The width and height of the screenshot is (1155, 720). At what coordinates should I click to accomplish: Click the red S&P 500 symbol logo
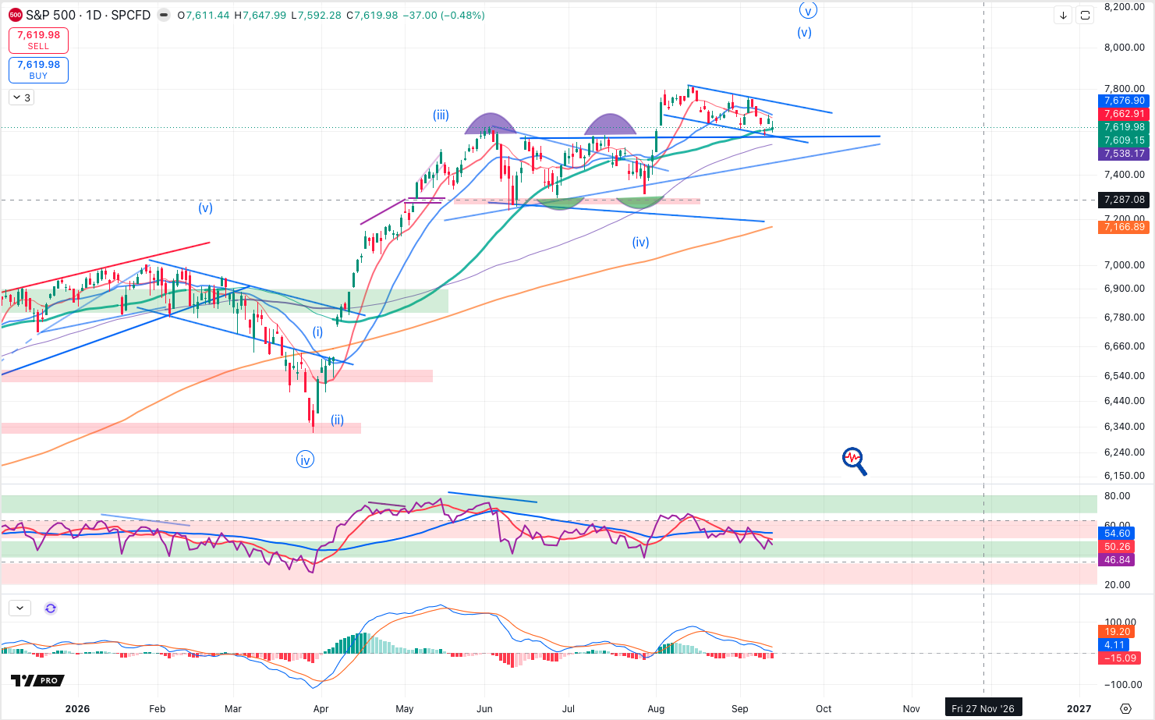tap(15, 15)
